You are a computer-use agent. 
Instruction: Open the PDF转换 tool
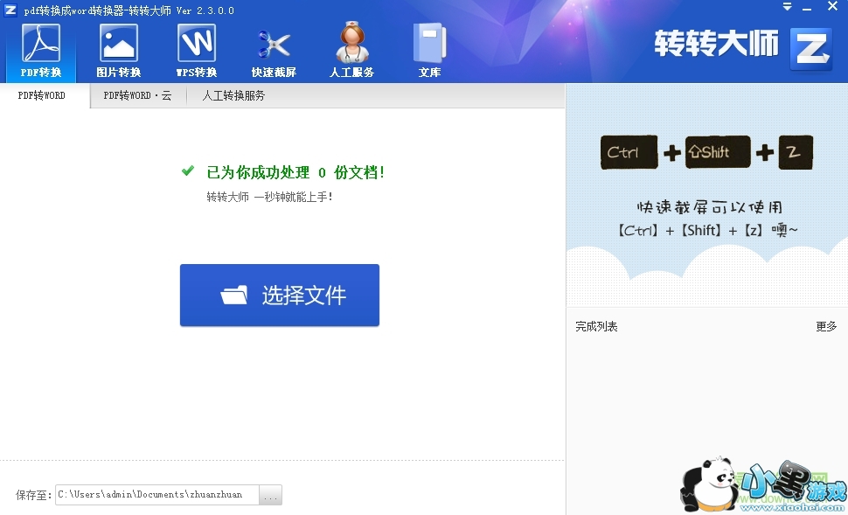click(x=41, y=51)
